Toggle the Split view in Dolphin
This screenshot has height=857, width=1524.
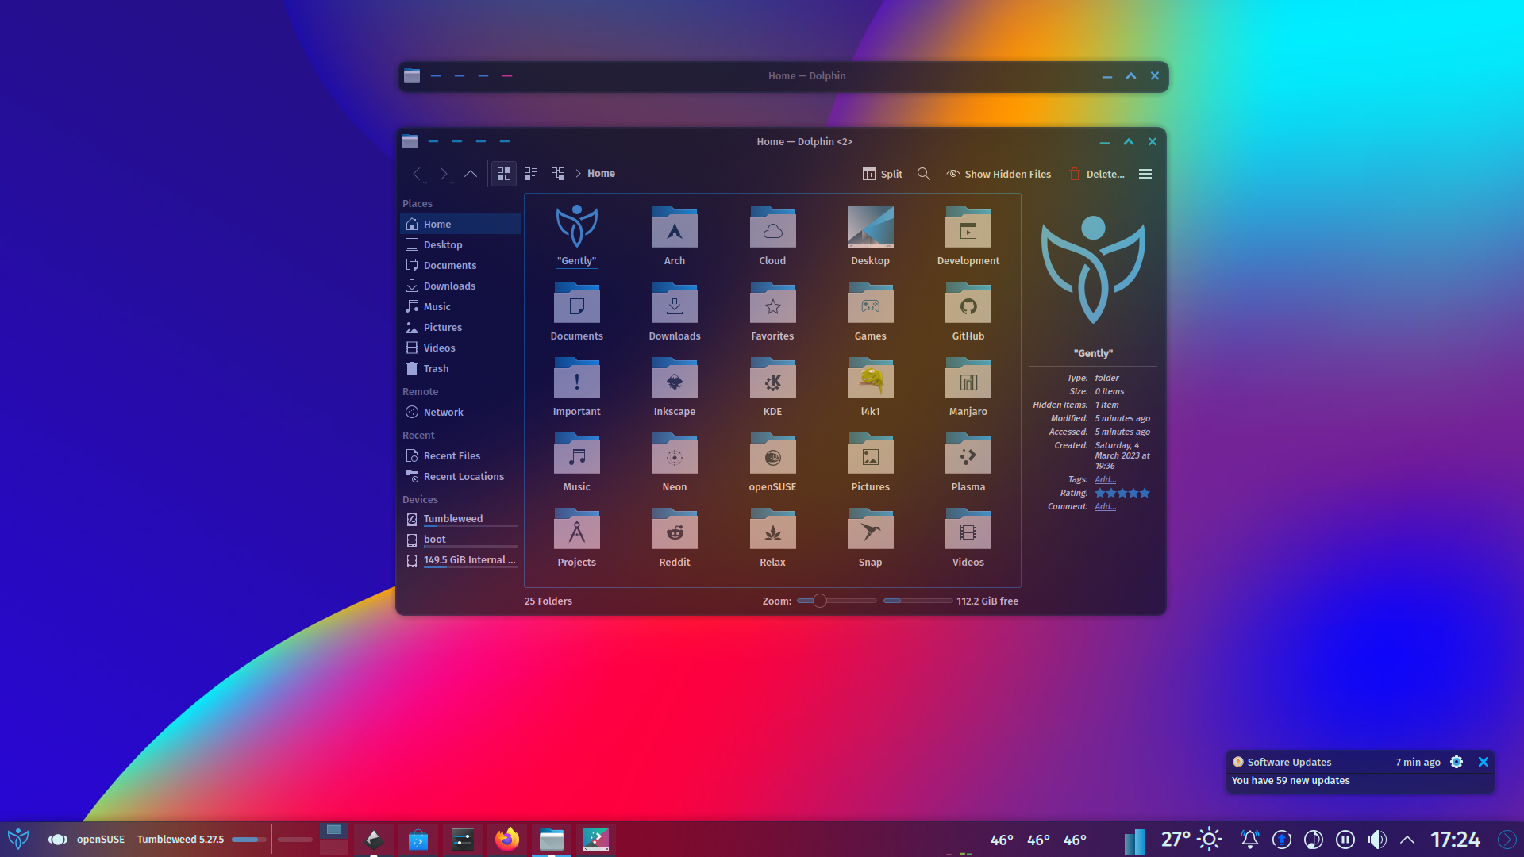(x=882, y=174)
